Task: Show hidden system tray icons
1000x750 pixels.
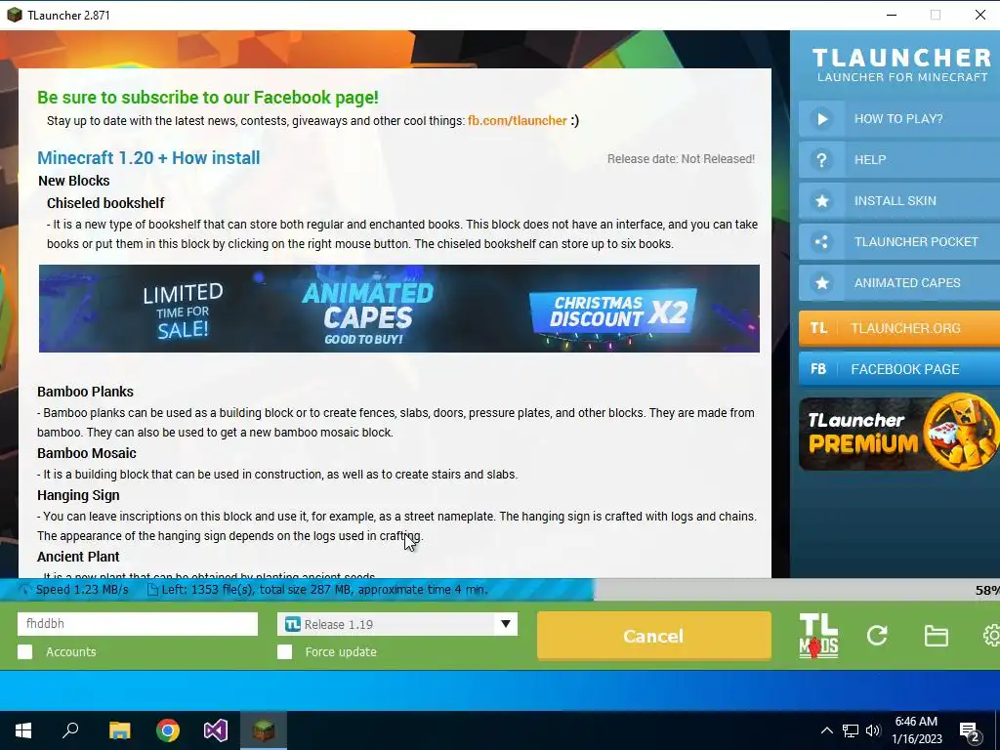Action: tap(826, 730)
